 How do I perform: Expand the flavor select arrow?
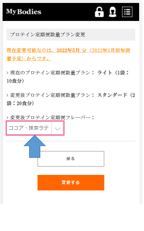pyautogui.click(x=57, y=128)
